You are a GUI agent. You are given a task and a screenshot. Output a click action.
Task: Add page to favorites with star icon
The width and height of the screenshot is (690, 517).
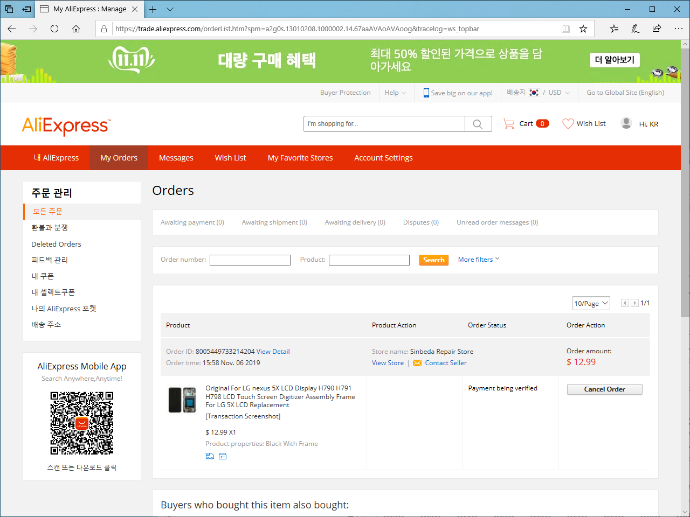coord(583,29)
